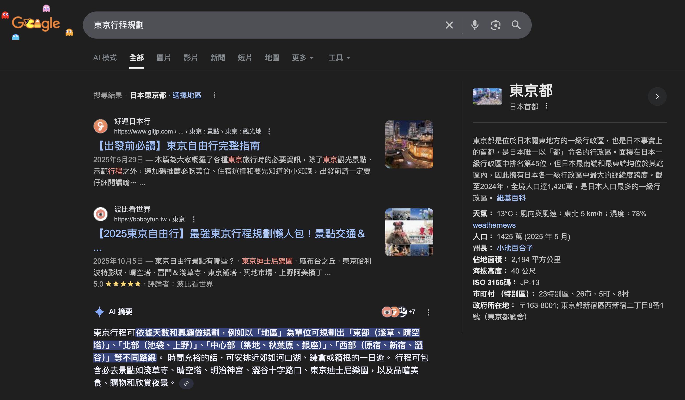Expand the 東京都 knowledge panel arrow
This screenshot has height=400, width=685.
657,96
